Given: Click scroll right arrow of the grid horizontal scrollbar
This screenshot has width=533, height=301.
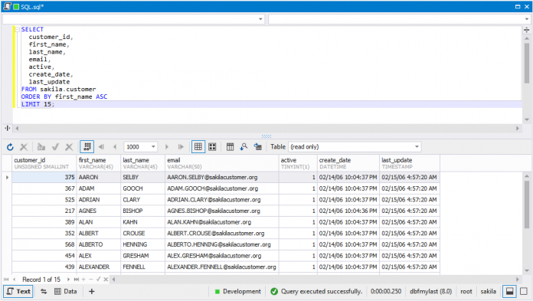Looking at the screenshot, I should [518, 280].
